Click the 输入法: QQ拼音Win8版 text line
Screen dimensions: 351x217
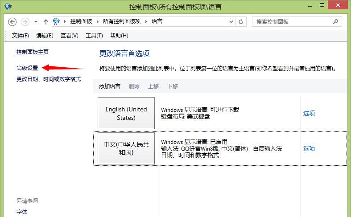pos(221,148)
